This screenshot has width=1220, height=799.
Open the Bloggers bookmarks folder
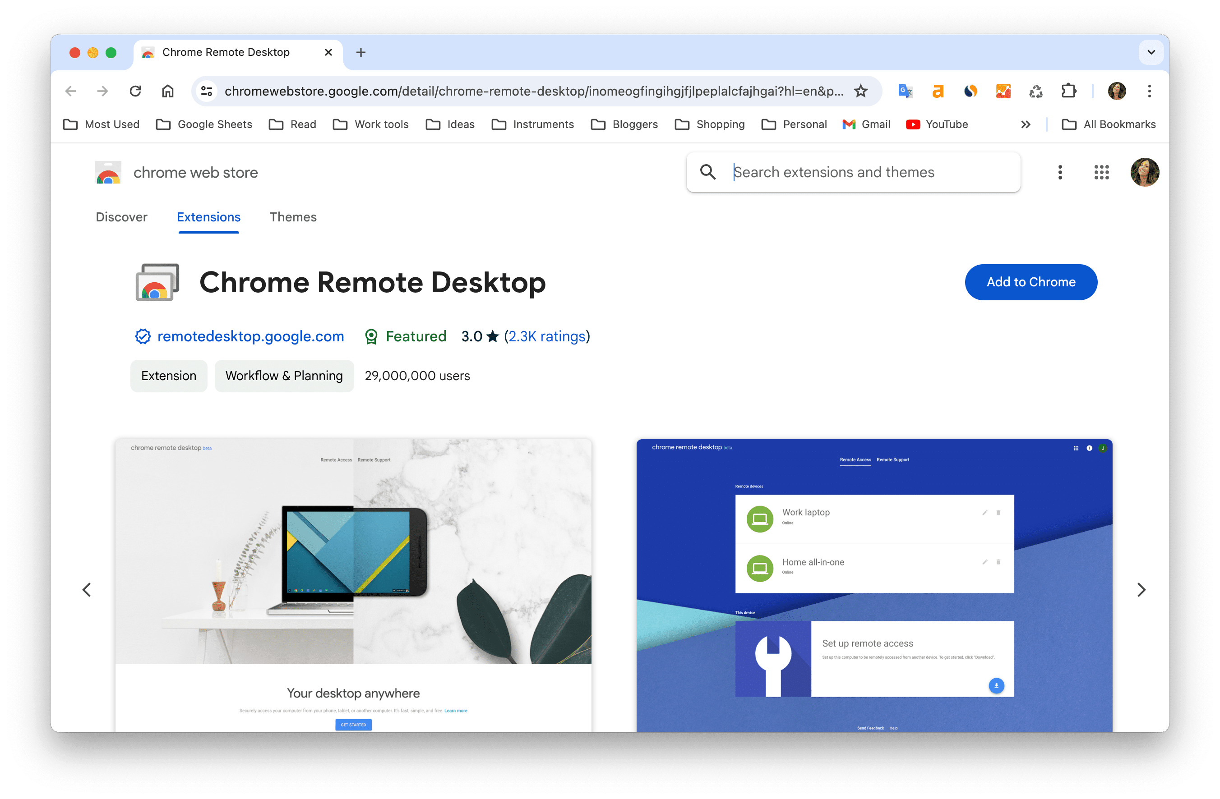pos(624,124)
